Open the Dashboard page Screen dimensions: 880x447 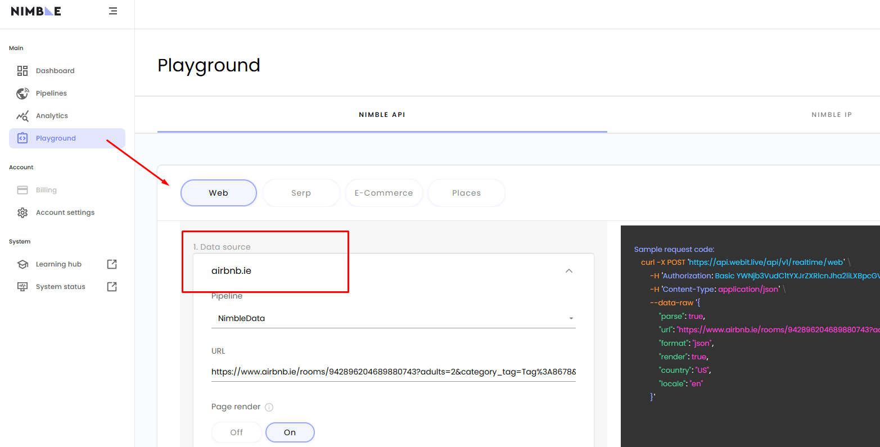[67, 71]
